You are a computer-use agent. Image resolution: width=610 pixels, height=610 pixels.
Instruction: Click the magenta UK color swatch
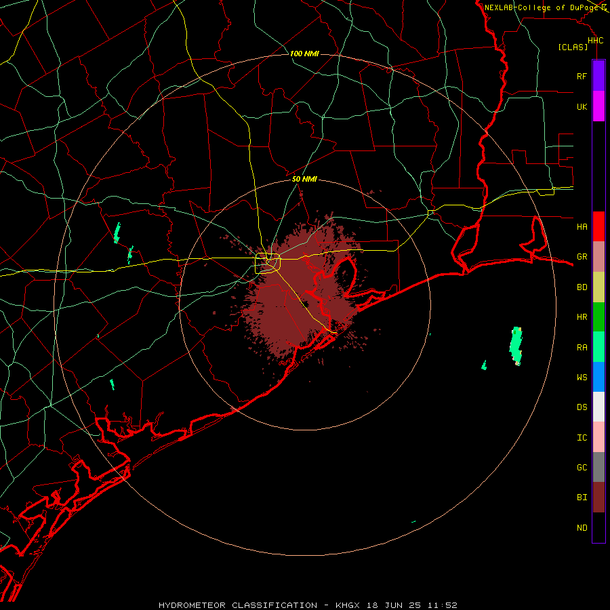click(598, 106)
